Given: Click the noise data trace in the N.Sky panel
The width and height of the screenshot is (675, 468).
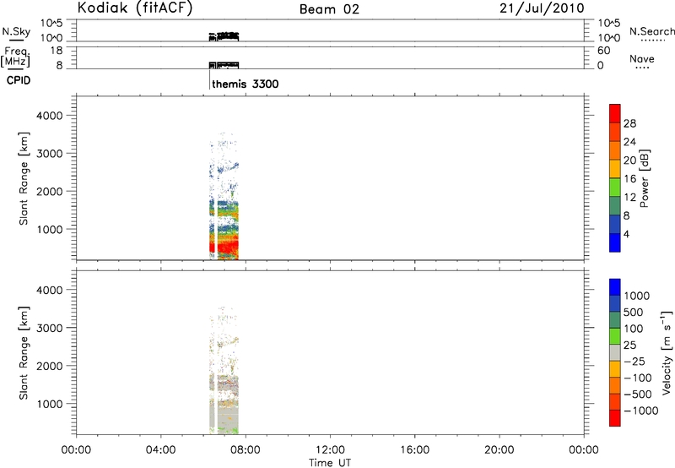Looking at the screenshot, I should click(224, 36).
